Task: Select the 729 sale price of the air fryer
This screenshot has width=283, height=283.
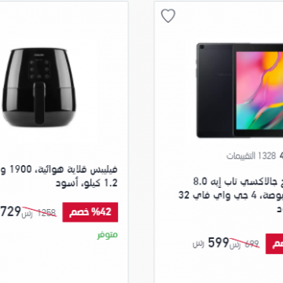Action: point(10,211)
